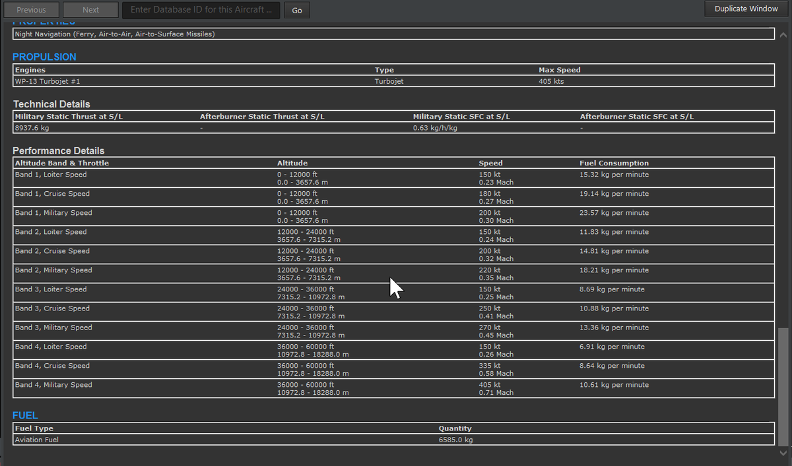The image size is (792, 466).
Task: Focus the Database ID input field
Action: coord(201,10)
